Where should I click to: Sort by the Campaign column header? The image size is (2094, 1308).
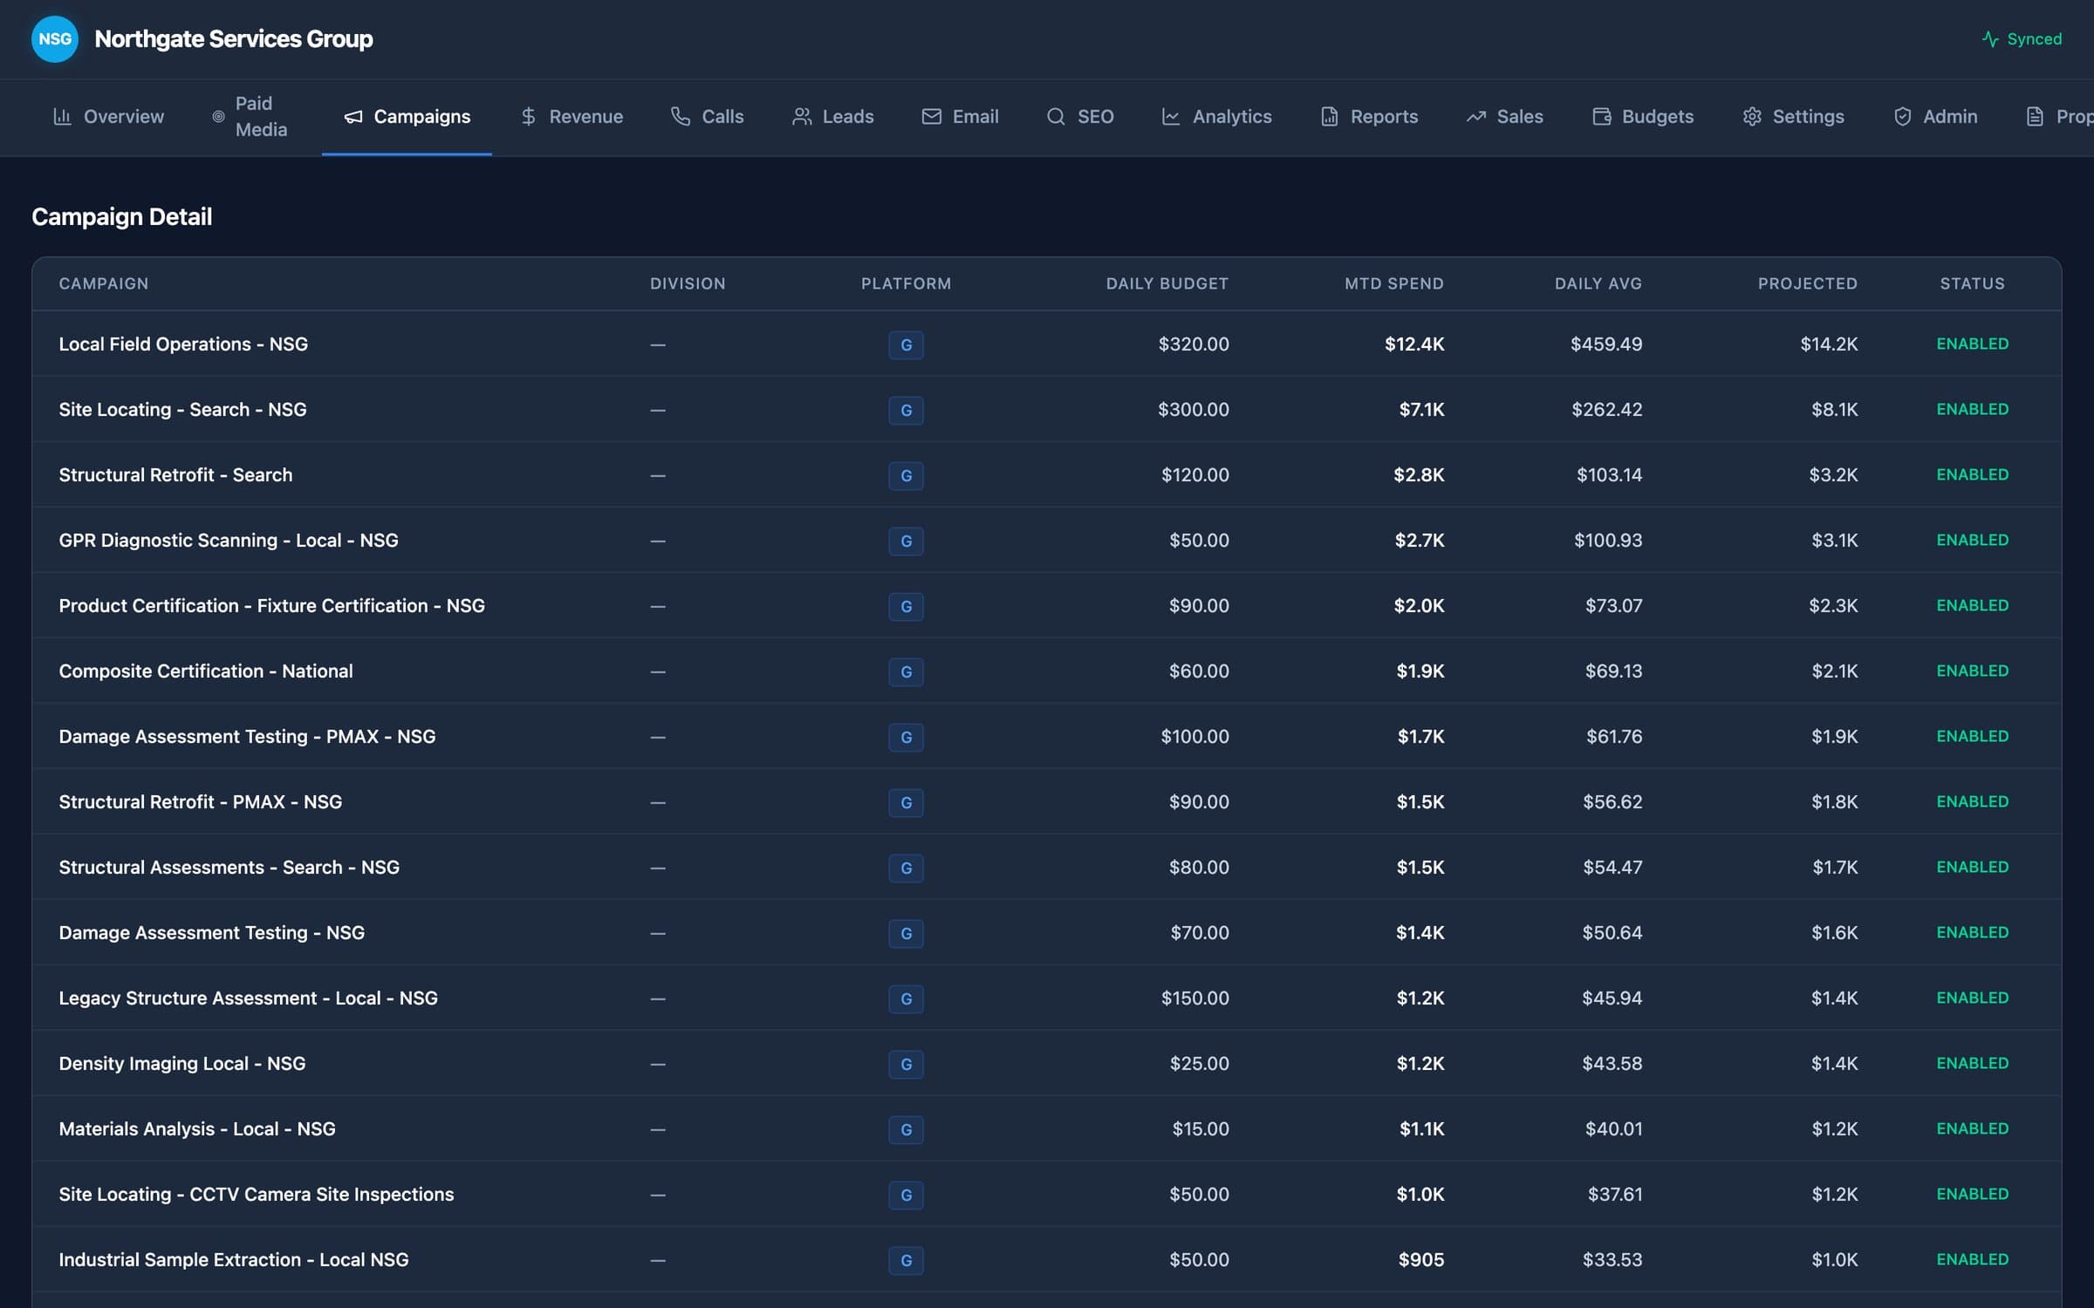pos(104,283)
